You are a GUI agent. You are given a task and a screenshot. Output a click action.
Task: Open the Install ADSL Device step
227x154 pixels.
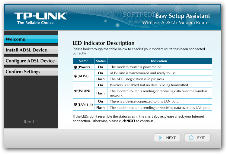point(31,50)
